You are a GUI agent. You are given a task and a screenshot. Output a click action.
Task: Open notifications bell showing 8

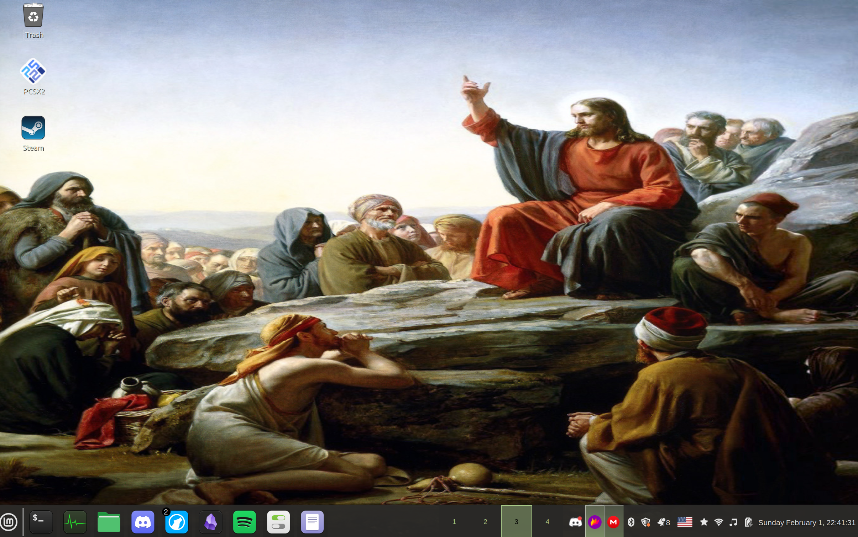[x=663, y=522]
